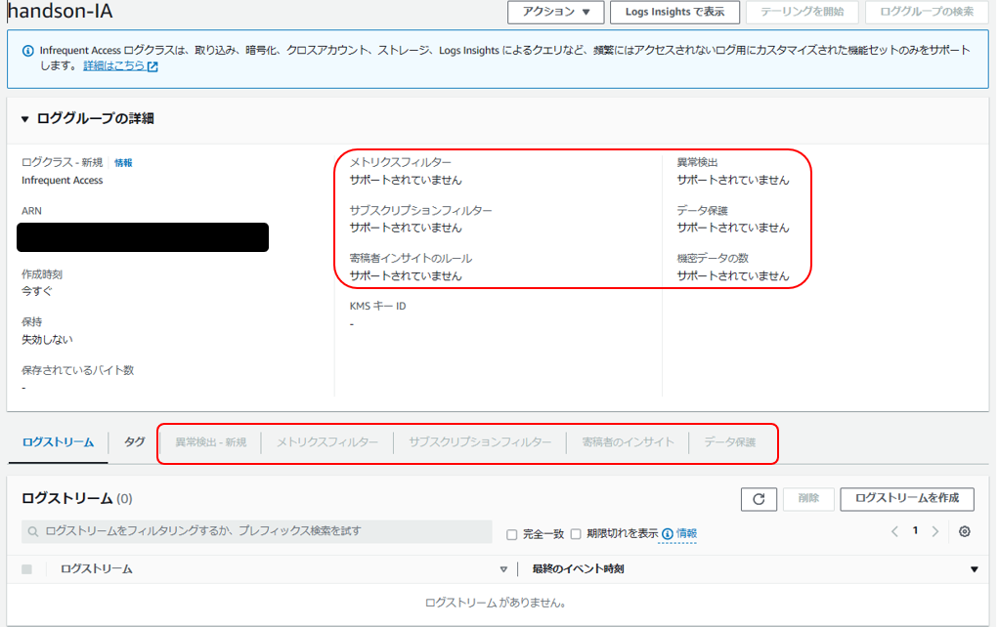Click the ARN label
Screen dimensions: 999x627
point(31,211)
